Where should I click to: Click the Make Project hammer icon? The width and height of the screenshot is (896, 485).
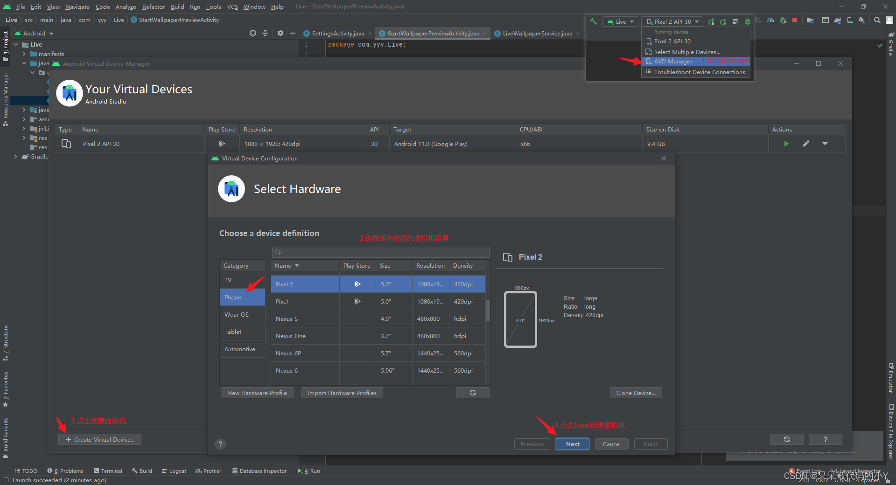click(593, 21)
